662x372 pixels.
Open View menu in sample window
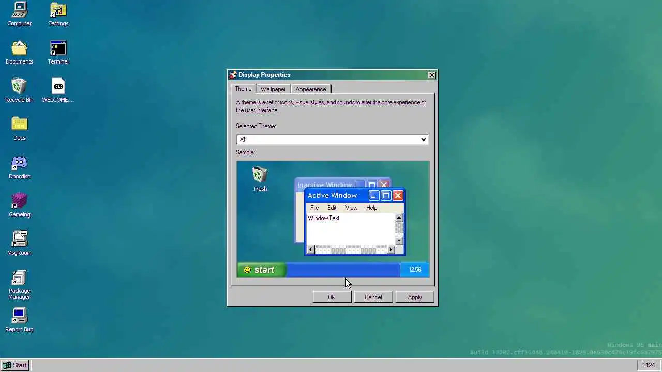tap(351, 208)
